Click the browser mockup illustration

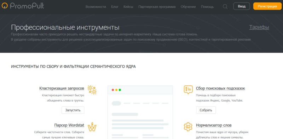point(140,112)
